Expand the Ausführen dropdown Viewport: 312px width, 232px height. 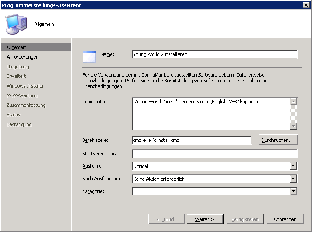click(293, 166)
